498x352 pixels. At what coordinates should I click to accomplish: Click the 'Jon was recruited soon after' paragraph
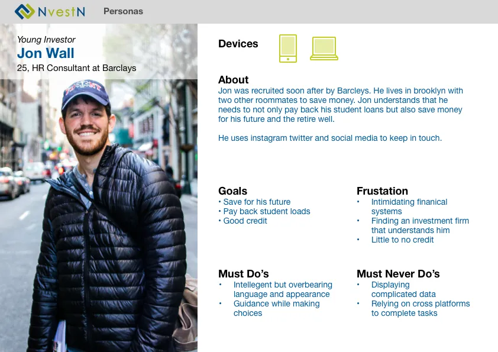[x=341, y=105]
